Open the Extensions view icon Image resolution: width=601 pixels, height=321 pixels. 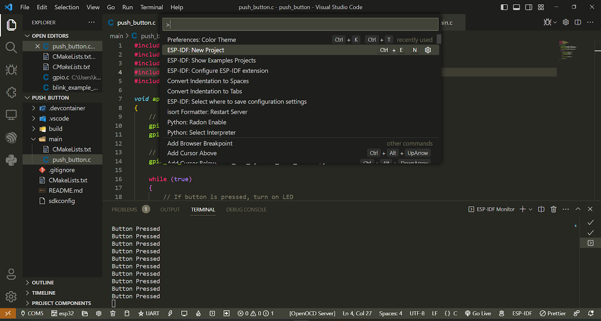tap(11, 92)
